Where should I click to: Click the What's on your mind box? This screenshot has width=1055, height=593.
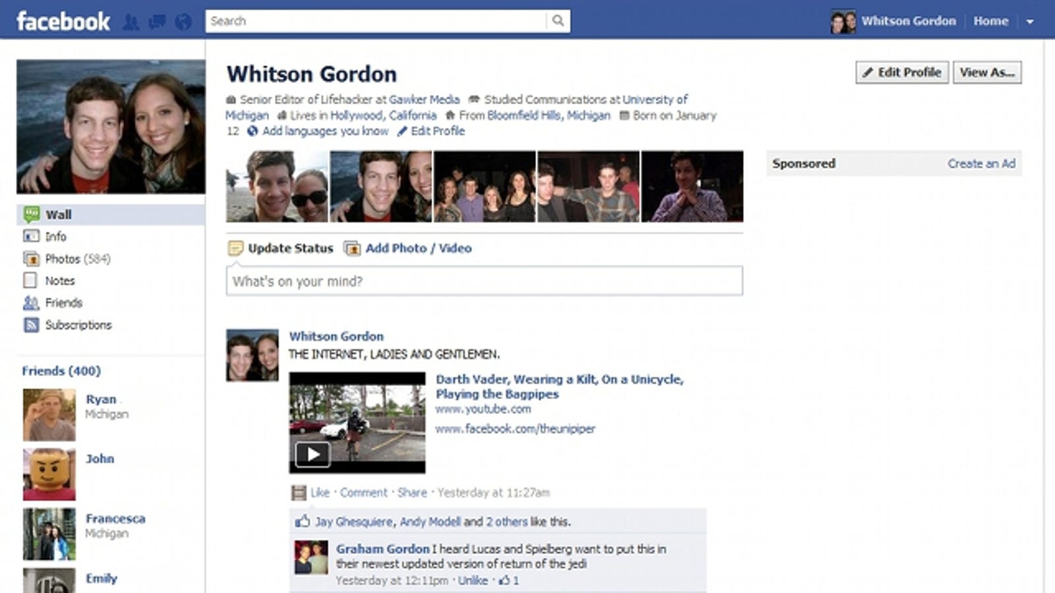485,281
